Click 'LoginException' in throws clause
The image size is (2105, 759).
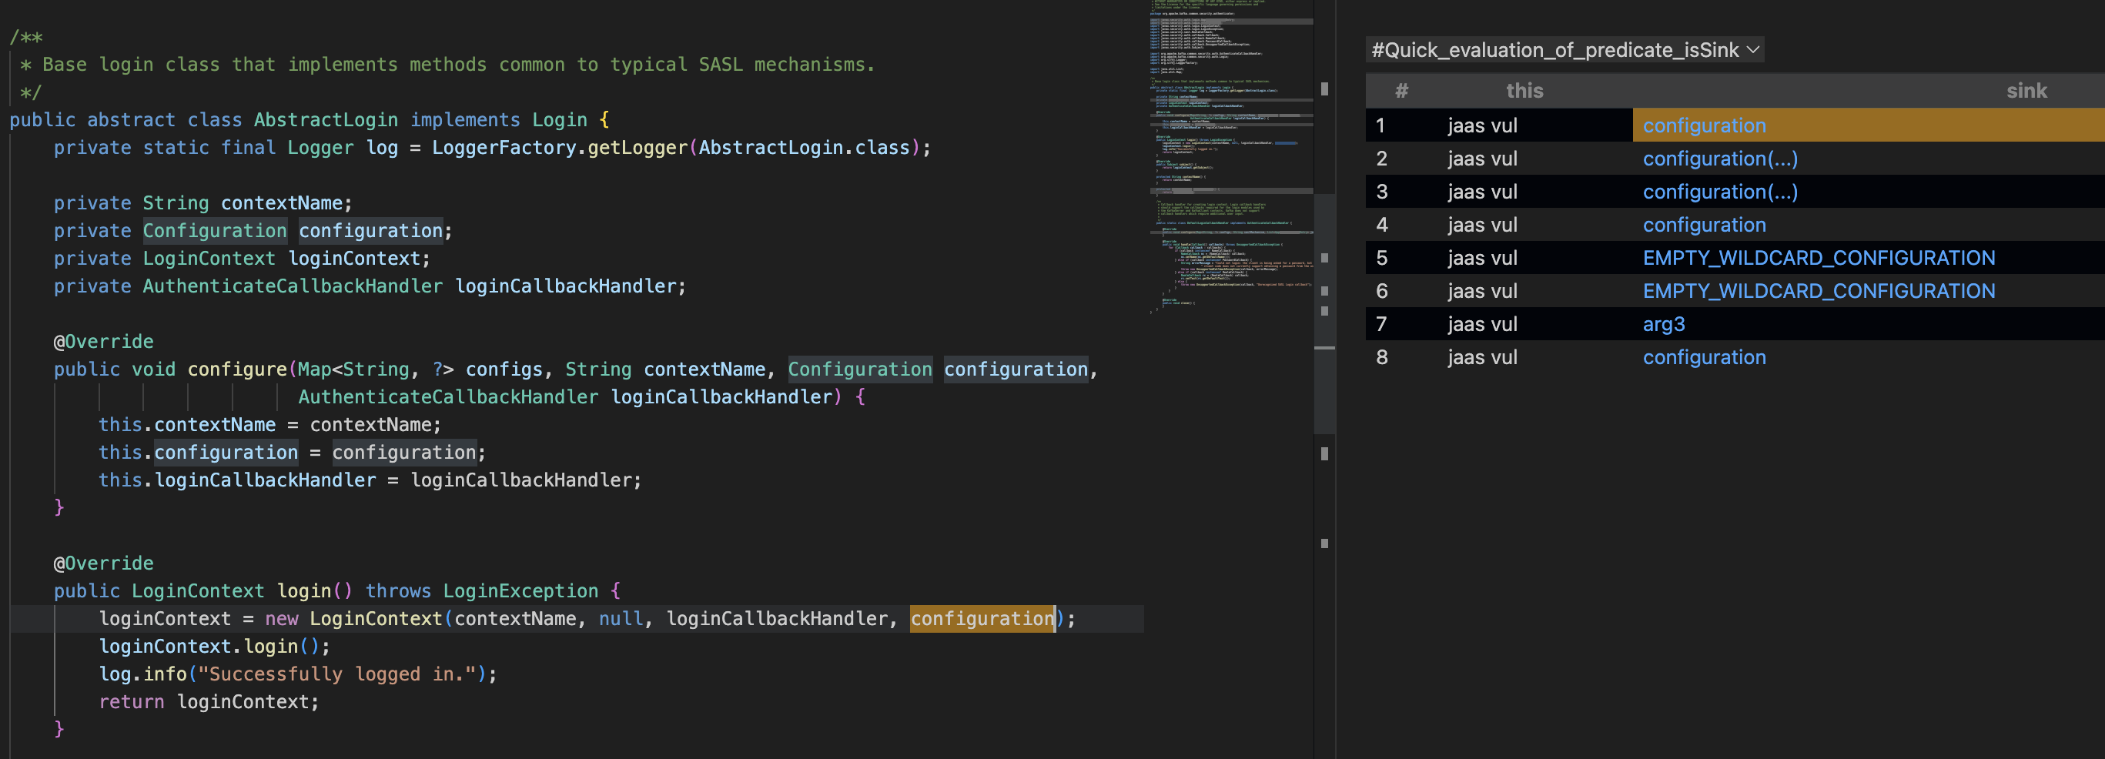(x=520, y=590)
